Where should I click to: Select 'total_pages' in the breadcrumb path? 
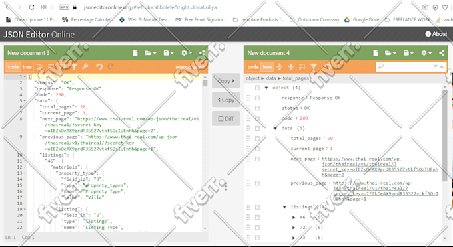(x=296, y=78)
